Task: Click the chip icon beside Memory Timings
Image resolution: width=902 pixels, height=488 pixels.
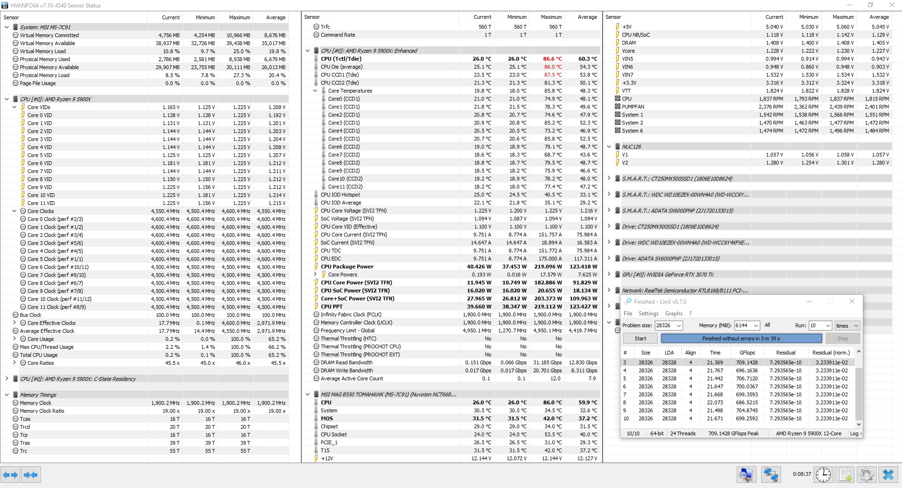Action: click(16, 395)
